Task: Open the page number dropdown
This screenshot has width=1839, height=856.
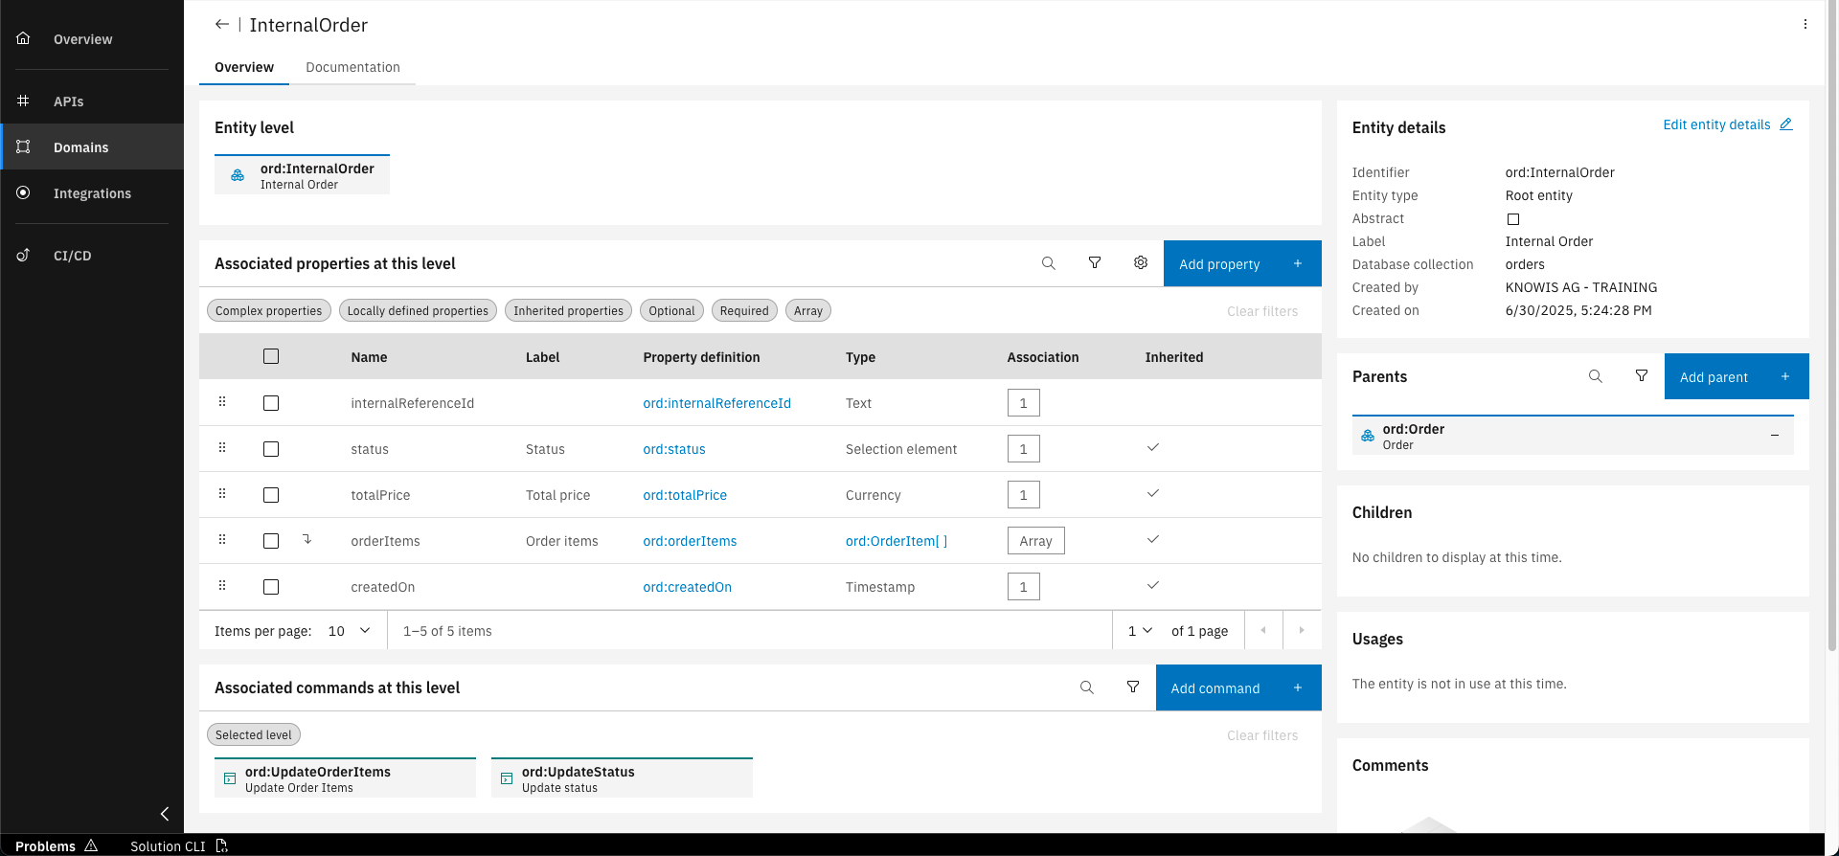Action: click(x=1140, y=631)
